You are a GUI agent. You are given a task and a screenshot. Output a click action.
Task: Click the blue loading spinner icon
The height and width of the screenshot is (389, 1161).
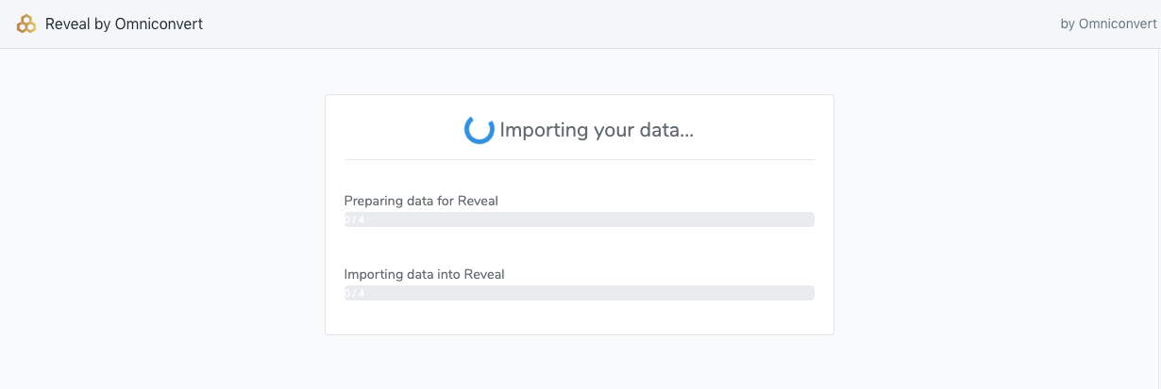480,129
